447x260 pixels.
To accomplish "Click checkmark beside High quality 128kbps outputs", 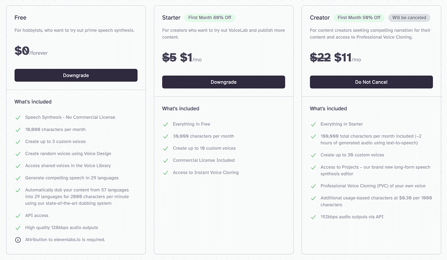I will pos(18,228).
